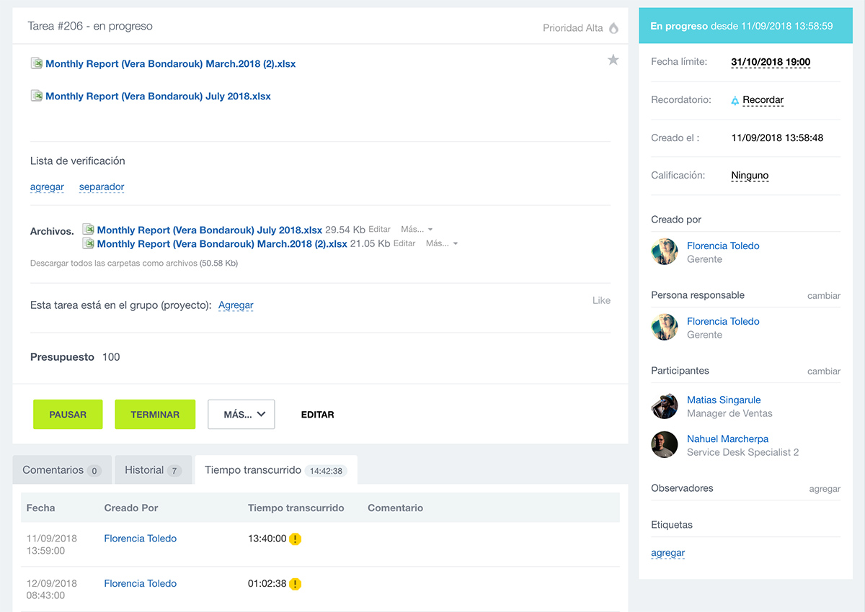Screen dimensions: 865x612
Task: Change the deadline date 31/10/2018 19:00
Action: coord(770,62)
